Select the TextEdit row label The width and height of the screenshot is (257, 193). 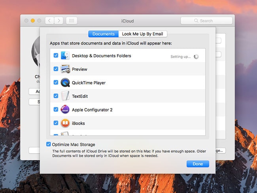point(80,96)
